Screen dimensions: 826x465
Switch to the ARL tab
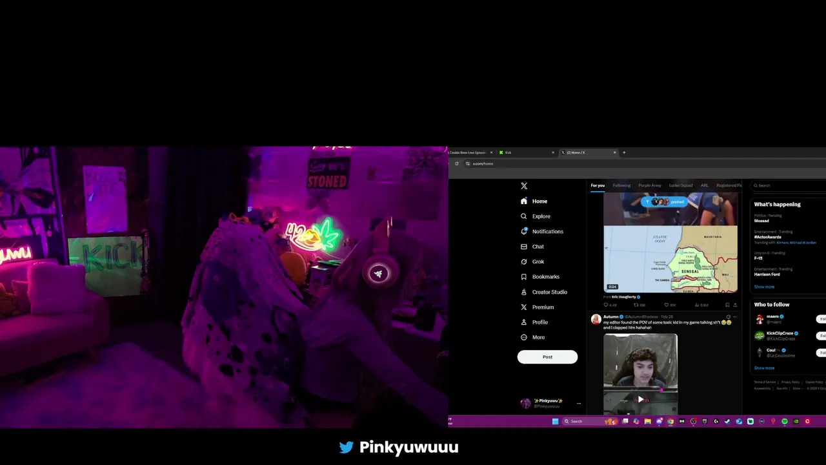(x=705, y=185)
